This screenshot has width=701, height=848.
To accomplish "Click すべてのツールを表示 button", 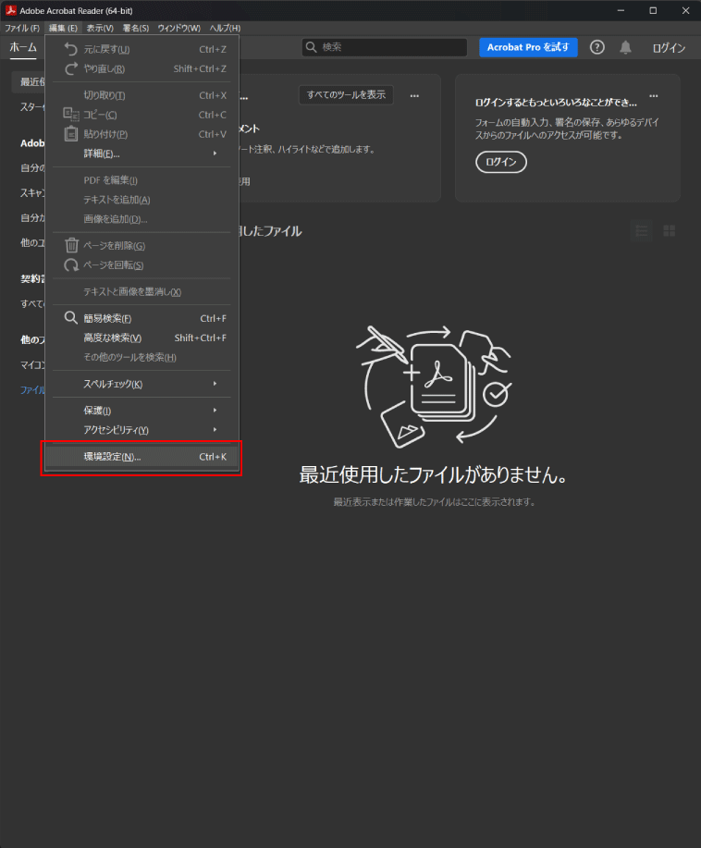I will (x=346, y=95).
